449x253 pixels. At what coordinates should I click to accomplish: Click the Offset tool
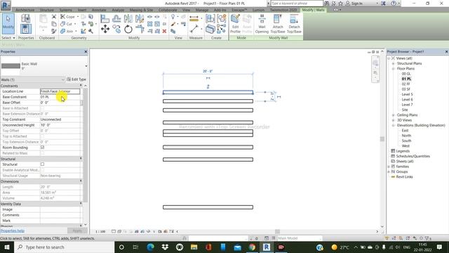click(x=116, y=19)
